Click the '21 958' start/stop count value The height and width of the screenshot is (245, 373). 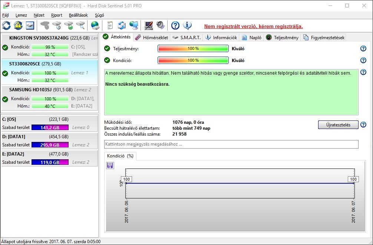coord(179,134)
